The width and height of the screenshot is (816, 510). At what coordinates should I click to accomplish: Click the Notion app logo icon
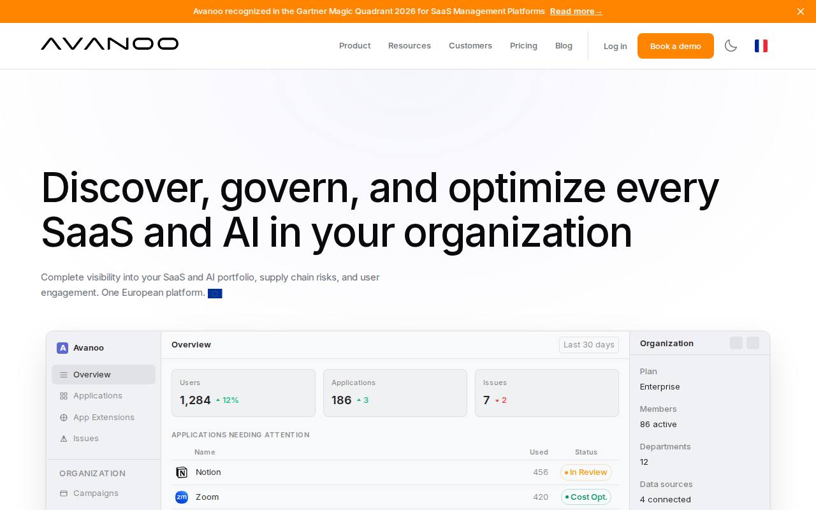click(182, 472)
